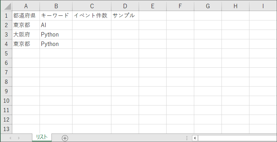Select row 13 header
The image size is (277, 142).
pos(6,129)
